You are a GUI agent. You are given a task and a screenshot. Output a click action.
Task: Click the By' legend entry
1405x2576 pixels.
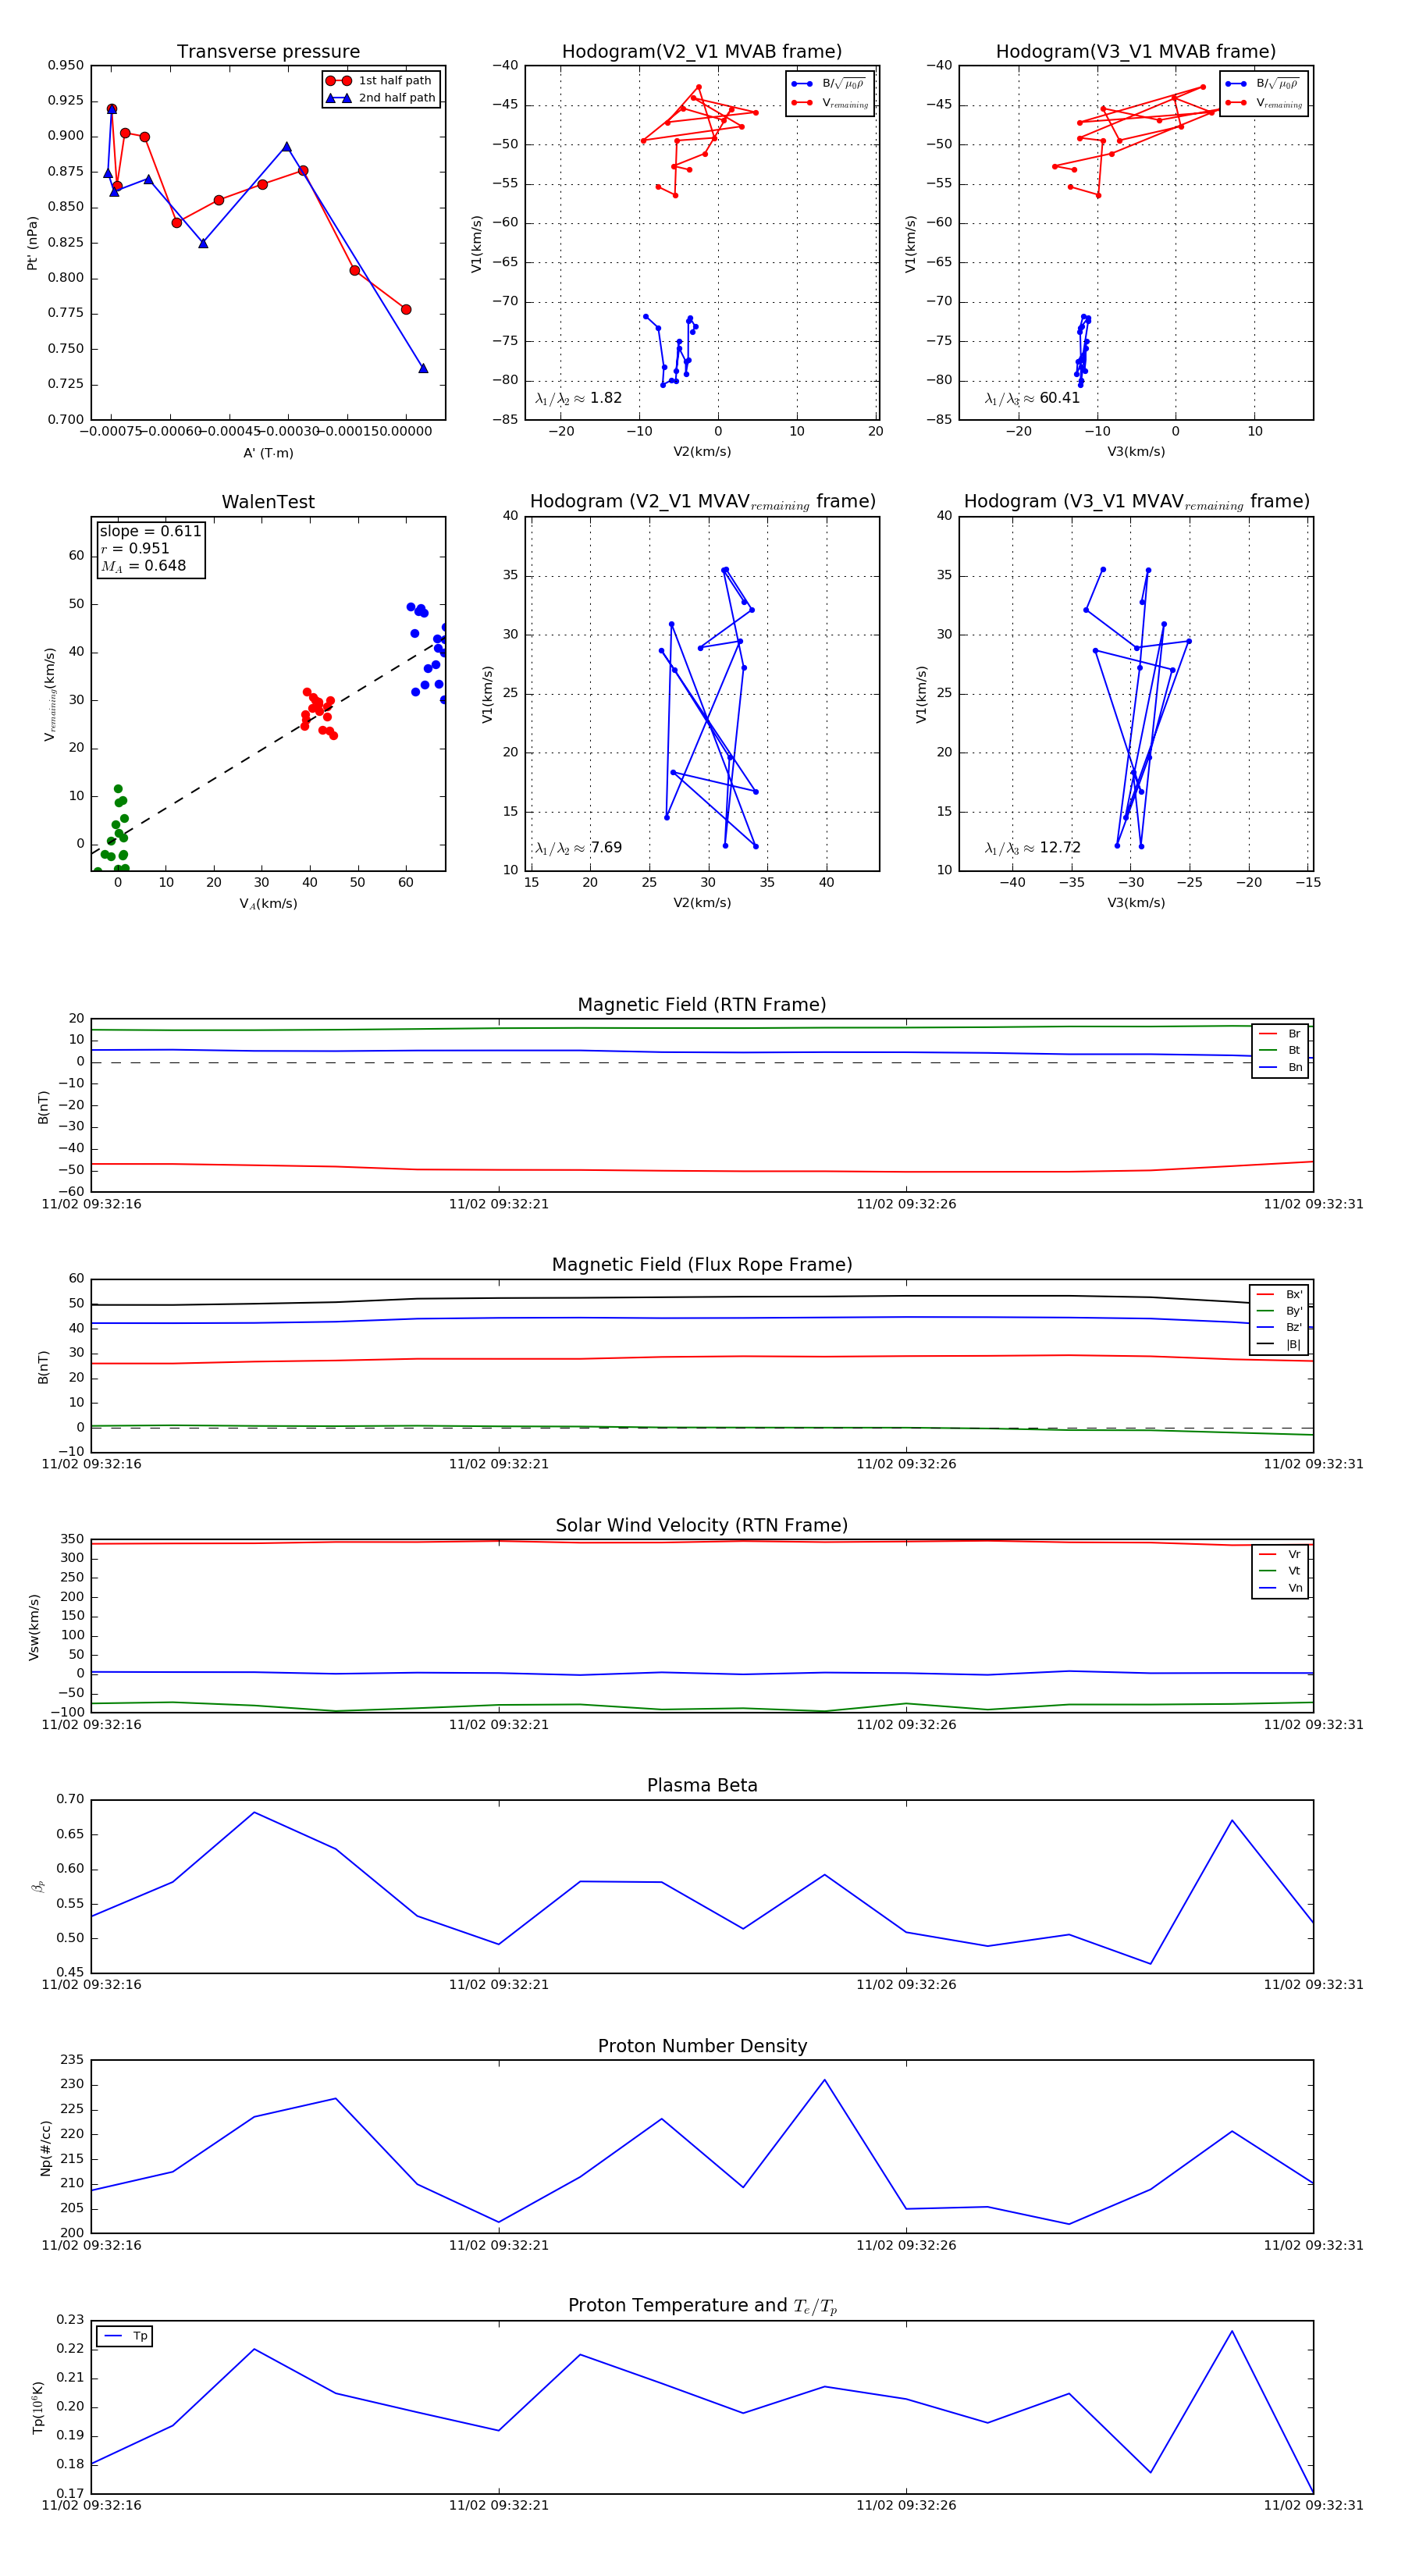(1279, 1311)
